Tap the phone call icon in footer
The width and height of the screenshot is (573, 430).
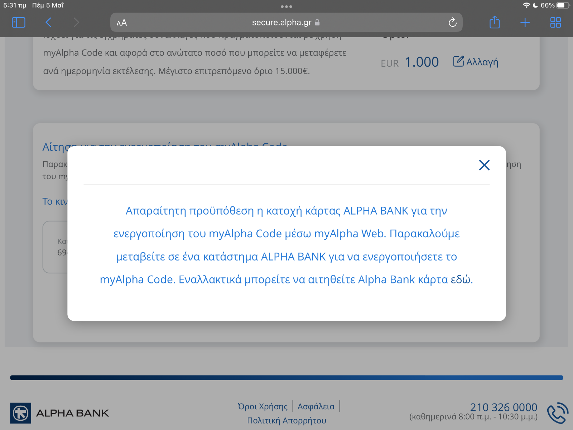tap(558, 413)
